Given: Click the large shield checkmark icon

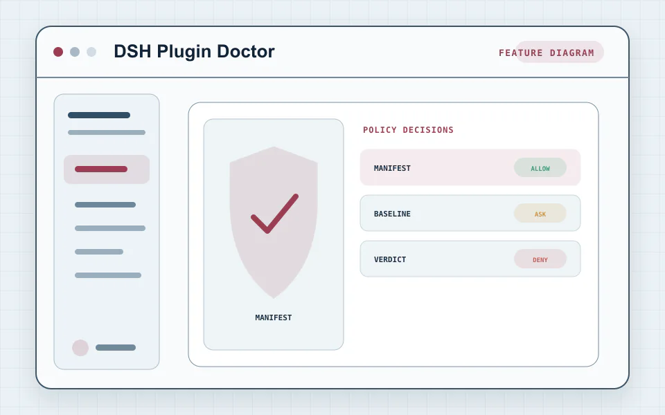Looking at the screenshot, I should 274,222.
